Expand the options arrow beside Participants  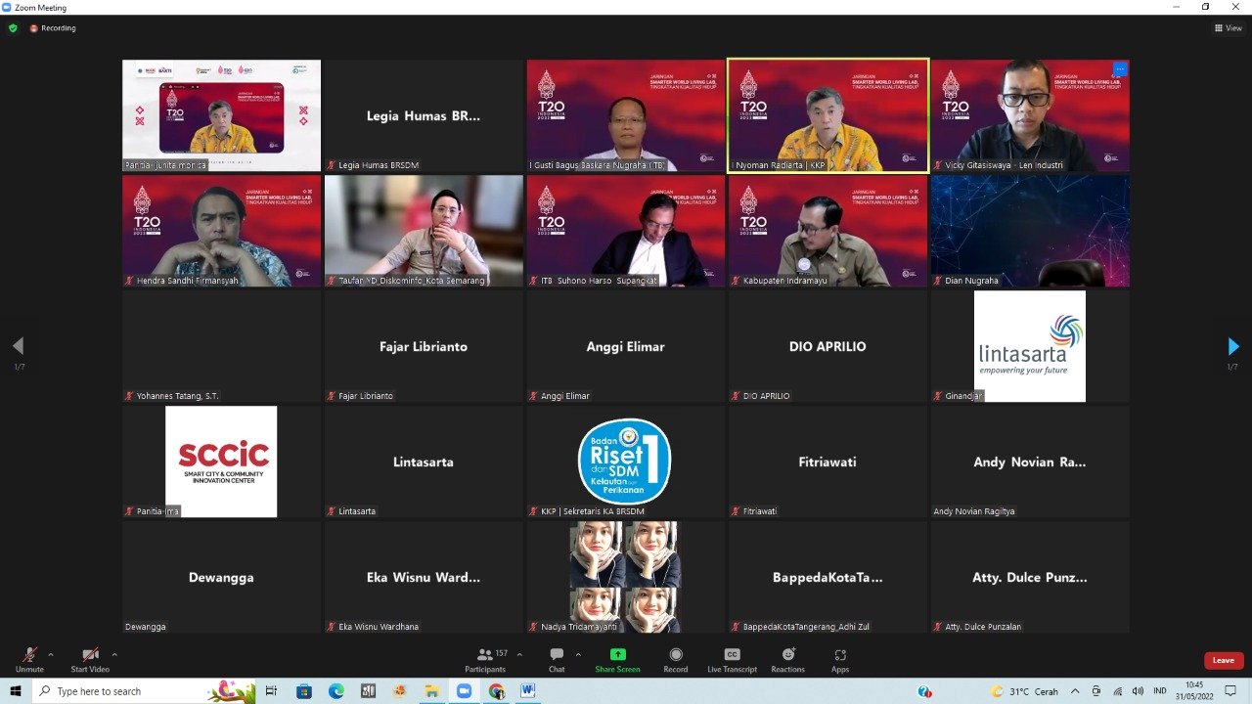519,654
